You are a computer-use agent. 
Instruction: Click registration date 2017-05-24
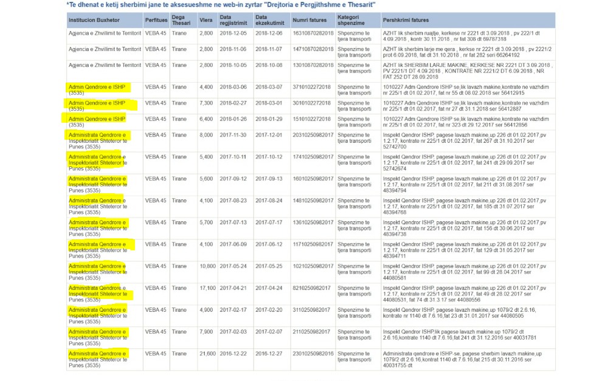[x=234, y=266]
